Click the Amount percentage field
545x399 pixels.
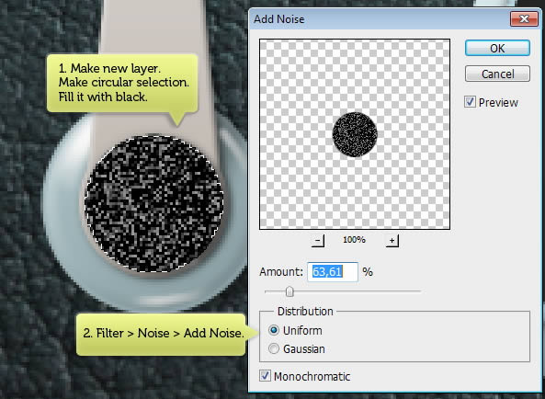tap(333, 272)
